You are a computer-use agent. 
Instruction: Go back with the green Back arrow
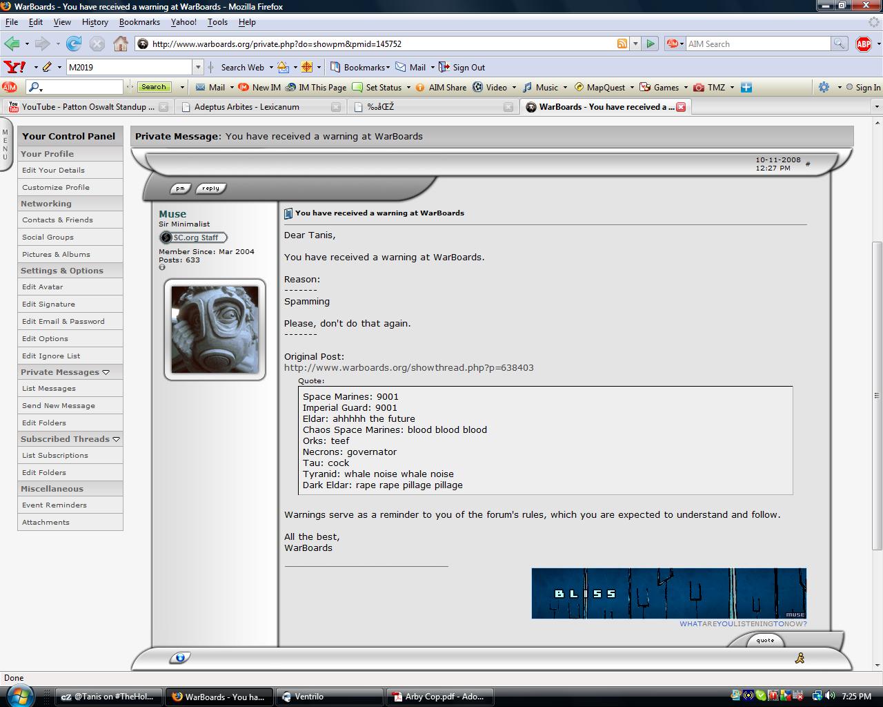[12, 43]
